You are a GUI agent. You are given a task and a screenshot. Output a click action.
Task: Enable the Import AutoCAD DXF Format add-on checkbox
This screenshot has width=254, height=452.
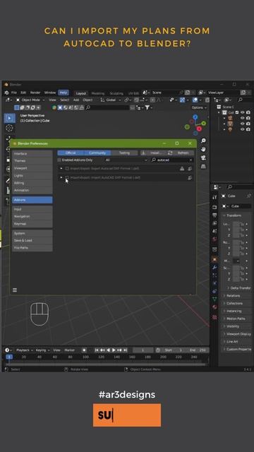point(67,177)
